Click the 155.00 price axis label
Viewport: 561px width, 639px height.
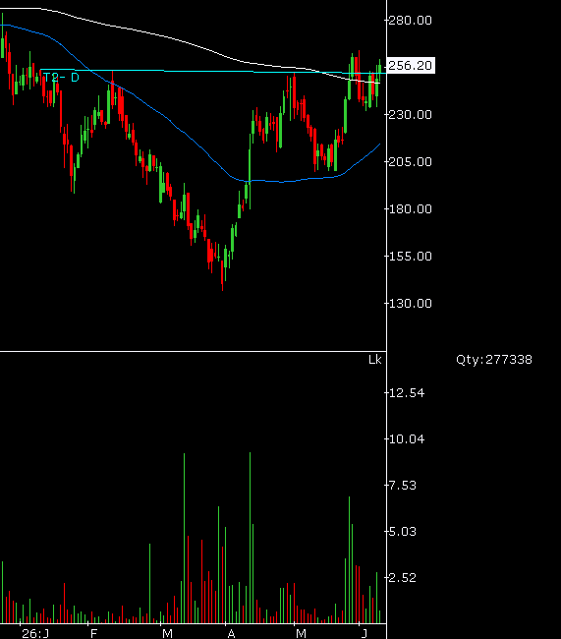click(410, 257)
